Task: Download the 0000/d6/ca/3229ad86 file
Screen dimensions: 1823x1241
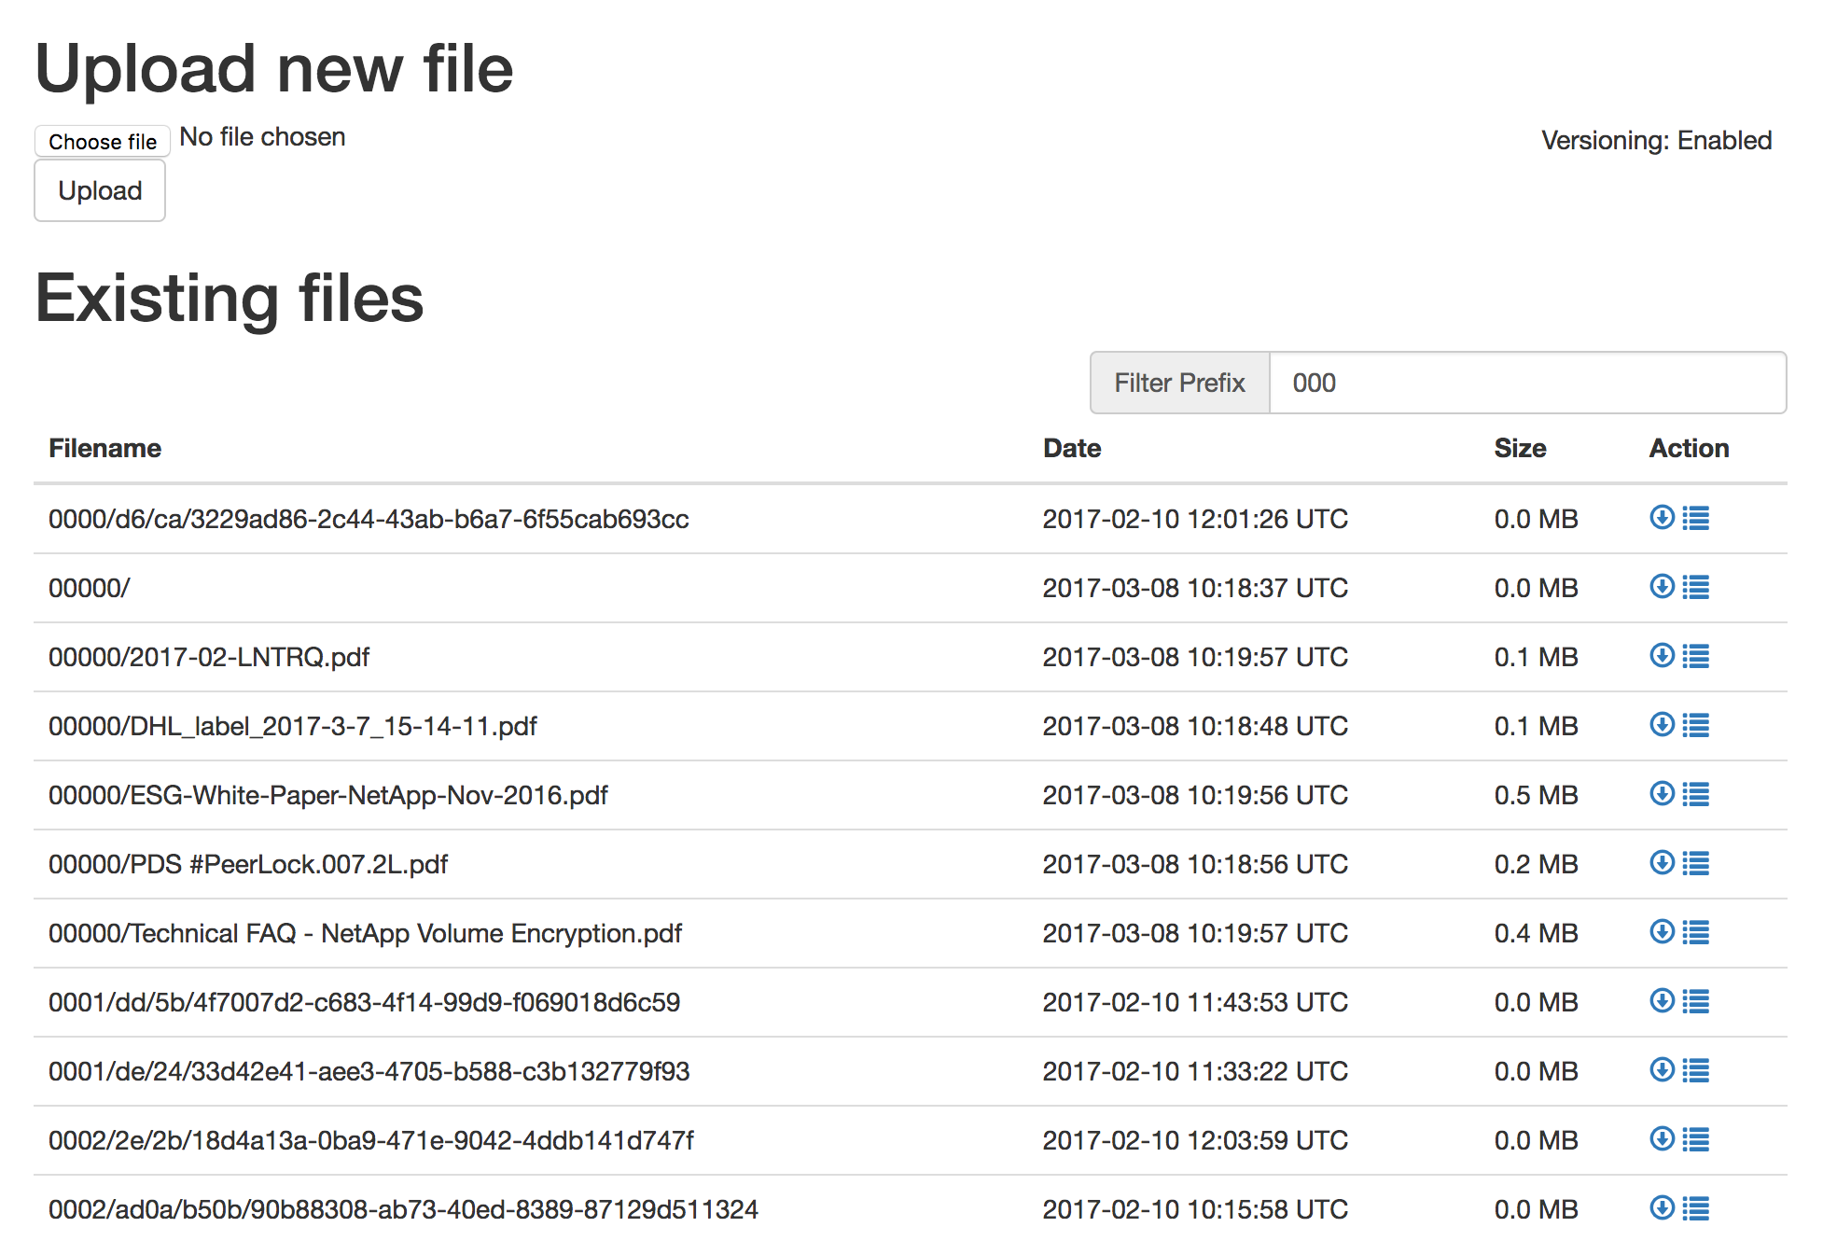Action: coord(1662,517)
